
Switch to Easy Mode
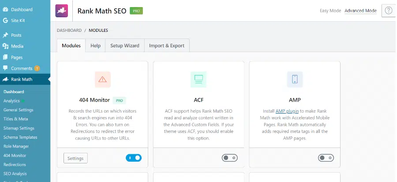coord(330,11)
